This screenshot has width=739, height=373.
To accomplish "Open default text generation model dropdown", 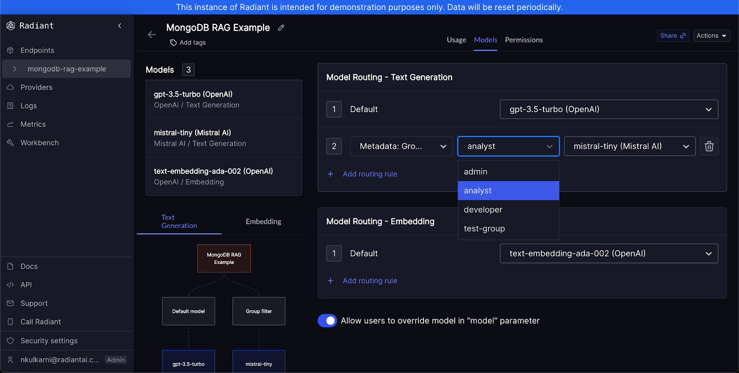I will (x=609, y=109).
